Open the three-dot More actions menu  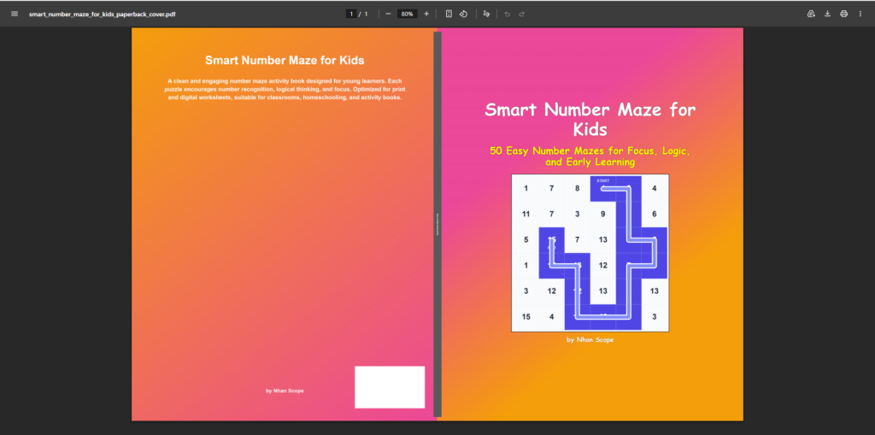(860, 14)
